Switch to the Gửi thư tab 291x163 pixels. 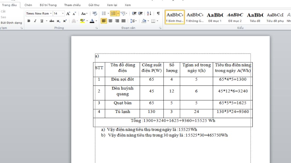[x=94, y=5]
